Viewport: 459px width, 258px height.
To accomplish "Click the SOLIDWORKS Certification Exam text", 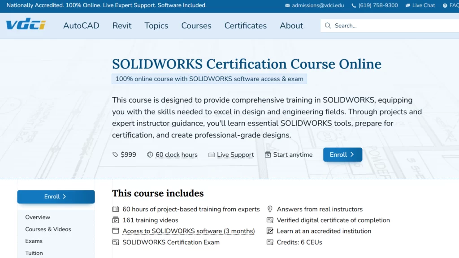I will pos(171,242).
